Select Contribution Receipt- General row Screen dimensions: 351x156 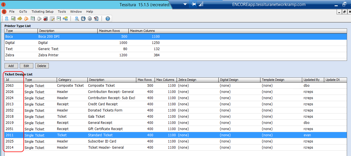tap(175, 92)
